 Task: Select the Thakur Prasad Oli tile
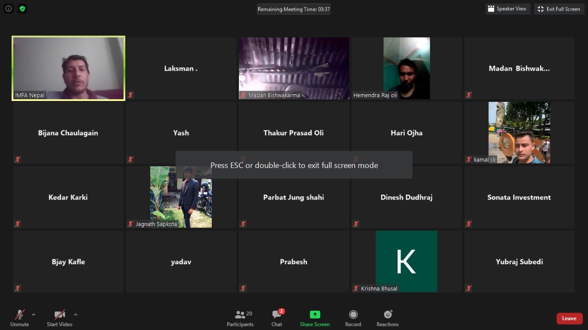pyautogui.click(x=294, y=133)
